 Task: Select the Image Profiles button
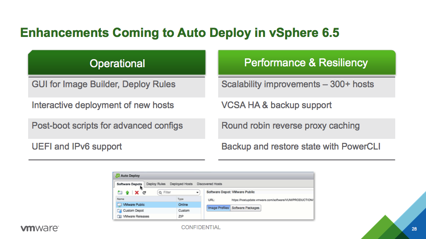(218, 208)
